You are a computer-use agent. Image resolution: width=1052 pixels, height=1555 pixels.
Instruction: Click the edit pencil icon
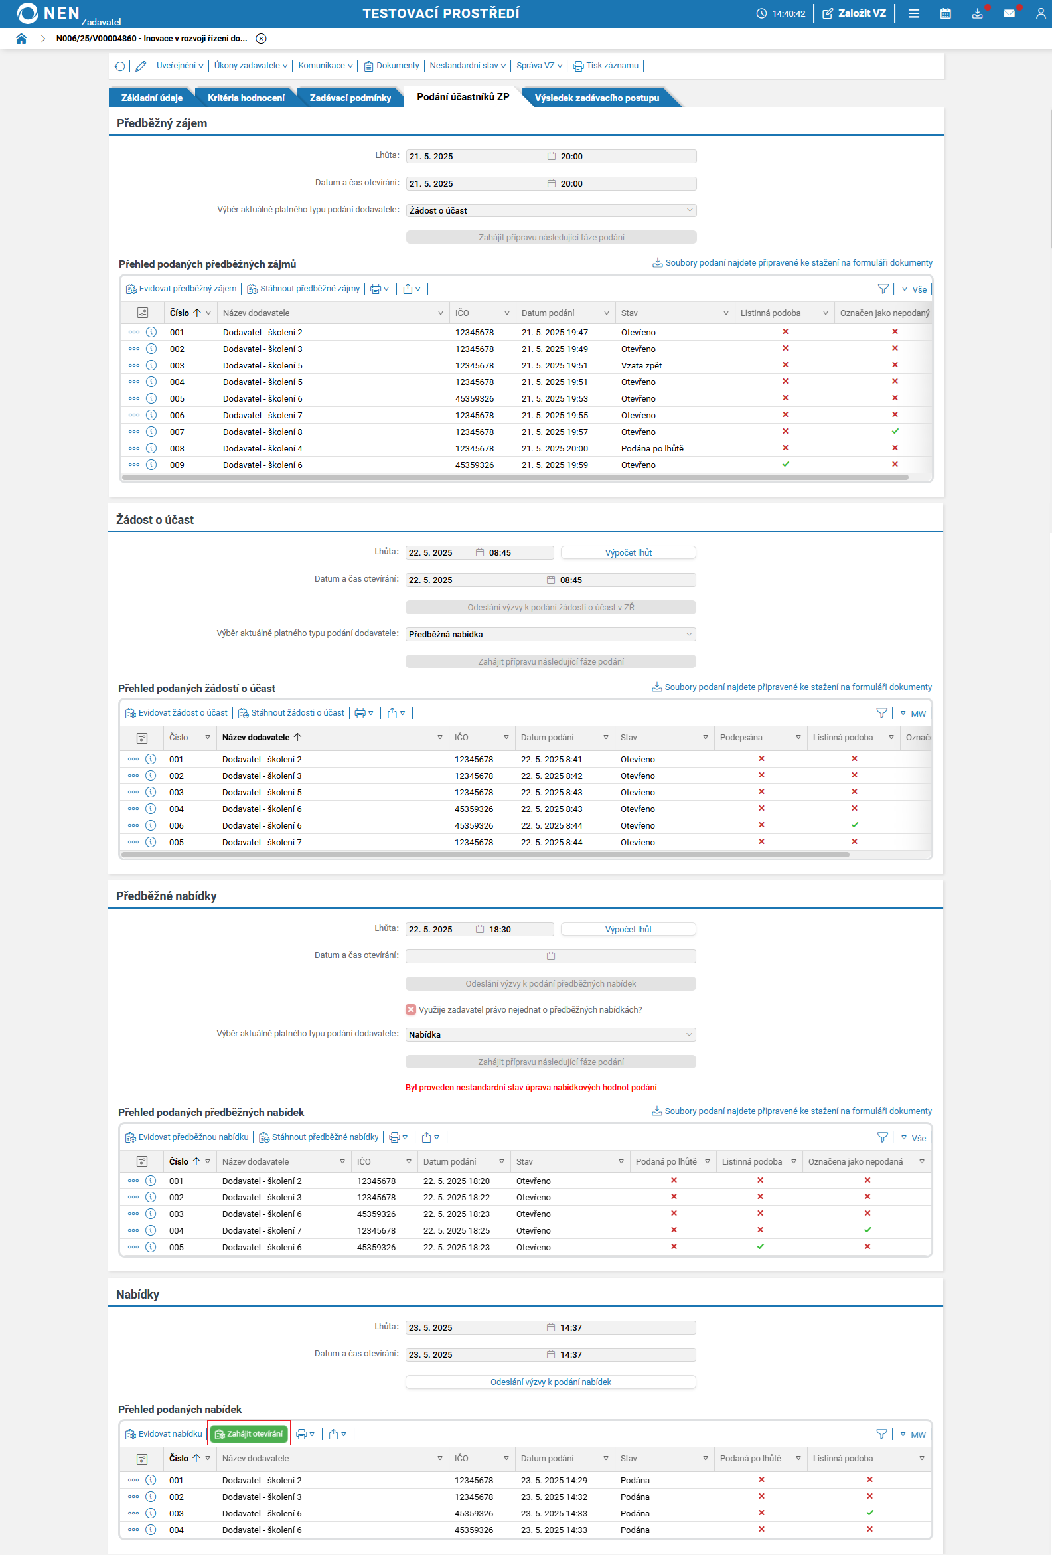[x=141, y=66]
